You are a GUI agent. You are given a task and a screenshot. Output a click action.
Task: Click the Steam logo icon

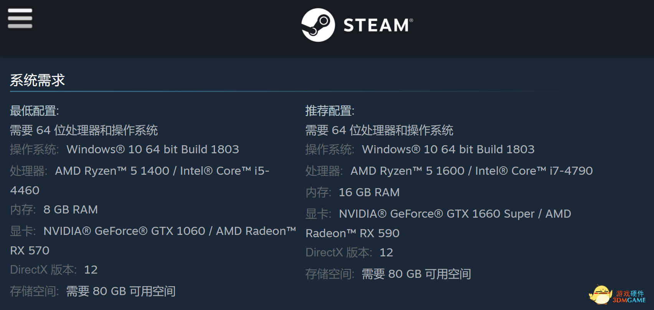[318, 25]
